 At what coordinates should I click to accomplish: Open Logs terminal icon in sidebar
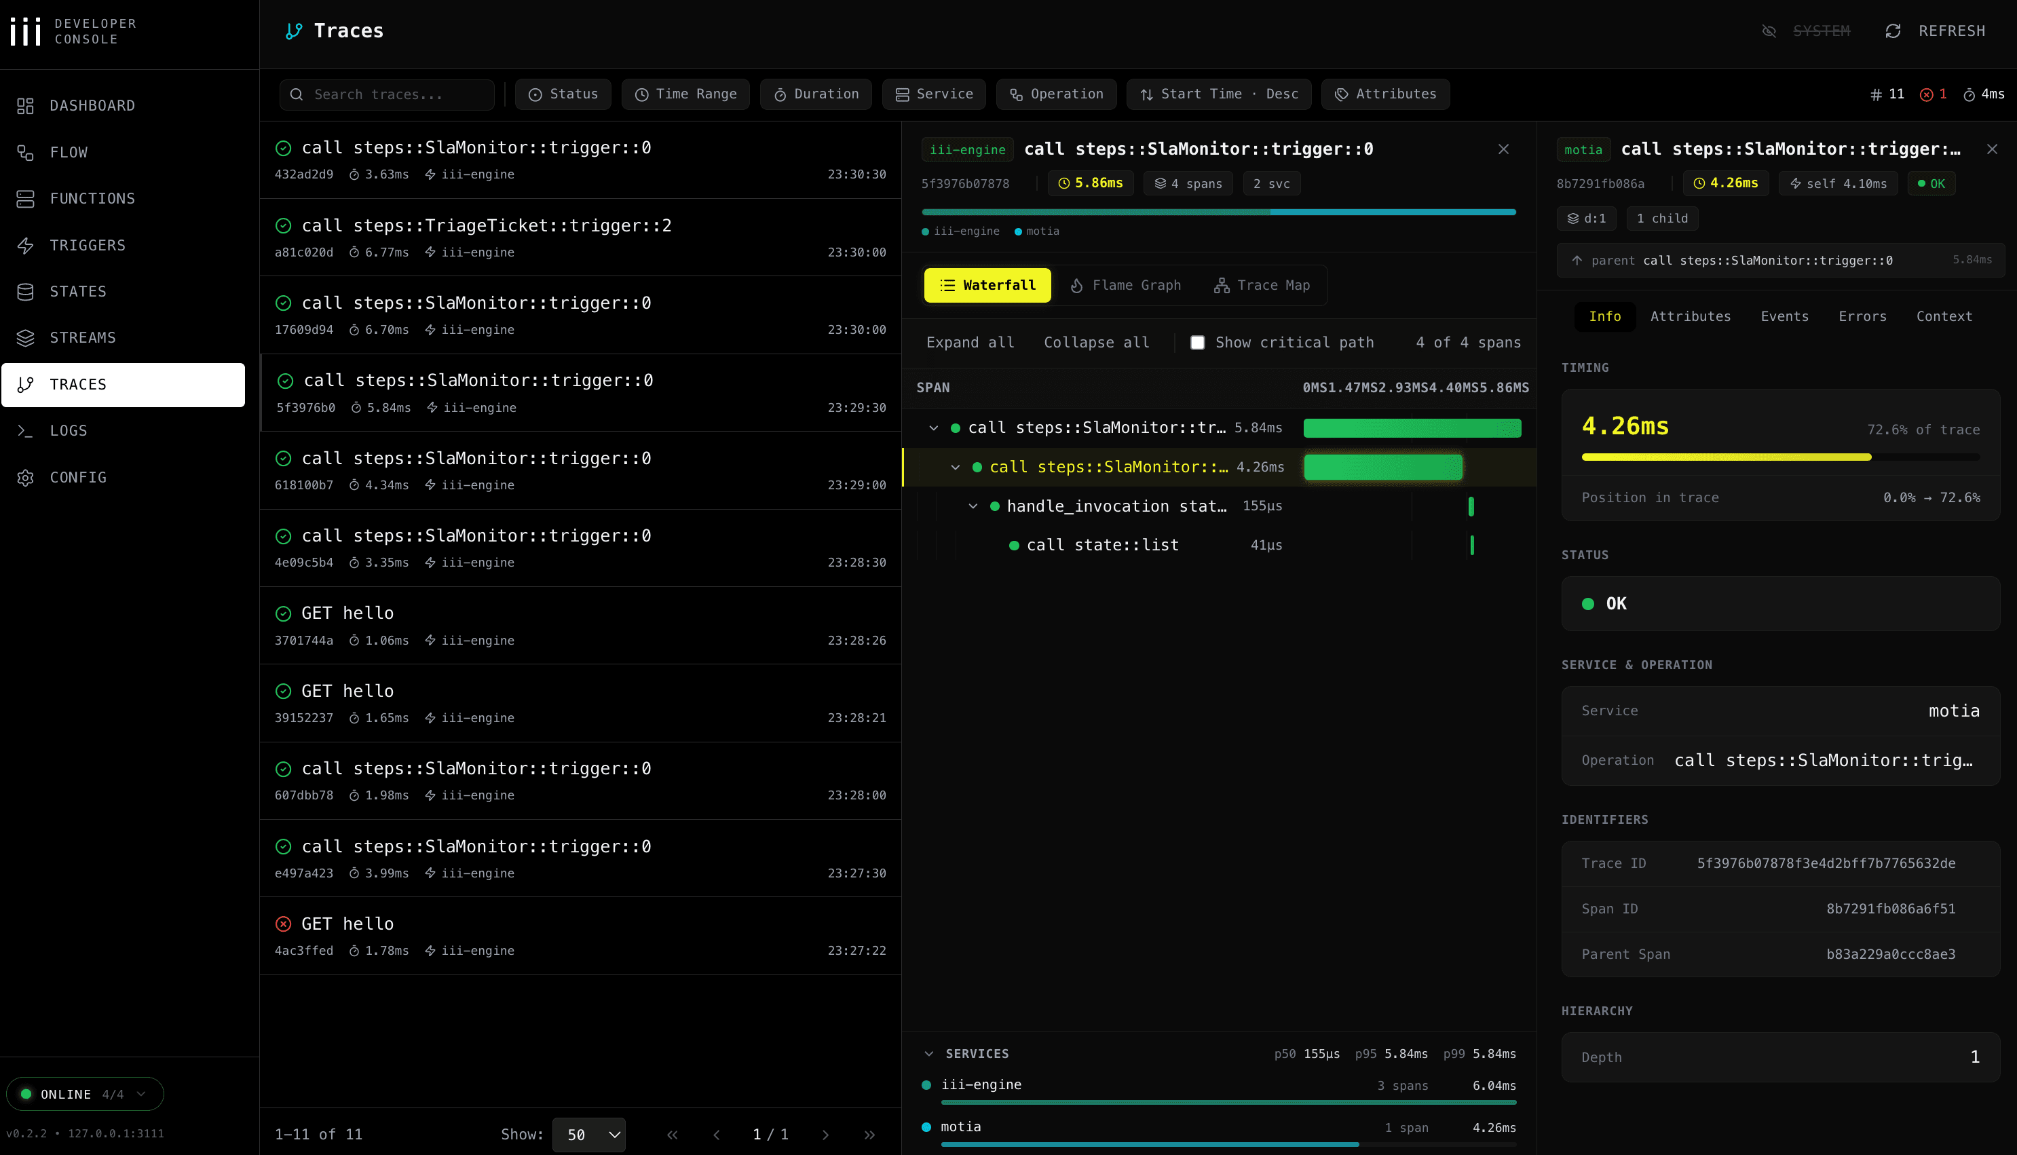click(x=25, y=431)
